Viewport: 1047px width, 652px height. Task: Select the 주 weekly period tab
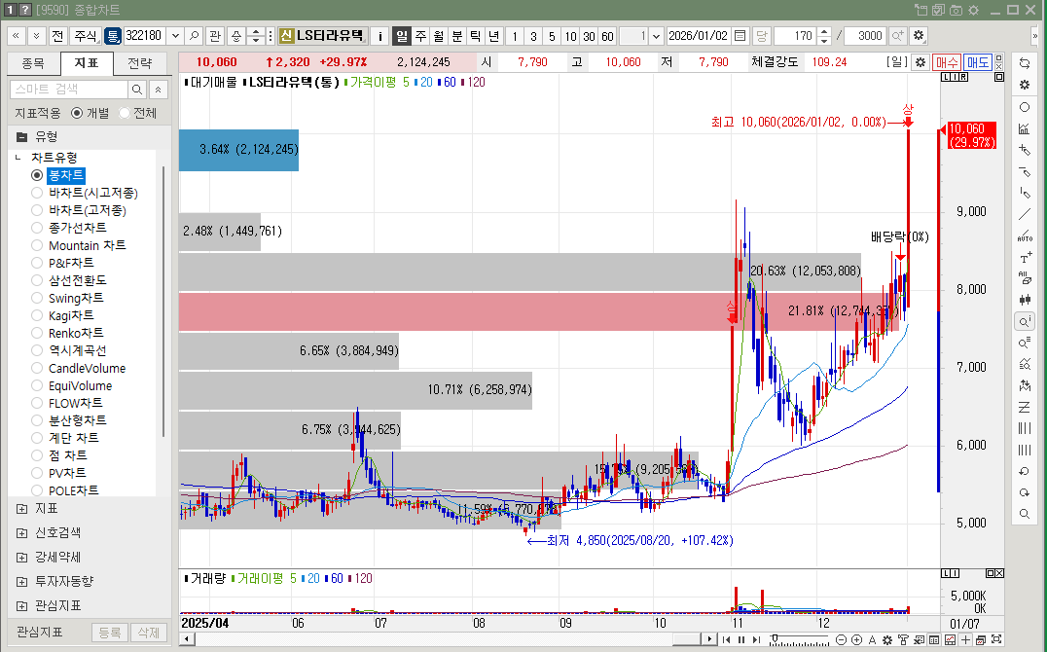pos(420,35)
